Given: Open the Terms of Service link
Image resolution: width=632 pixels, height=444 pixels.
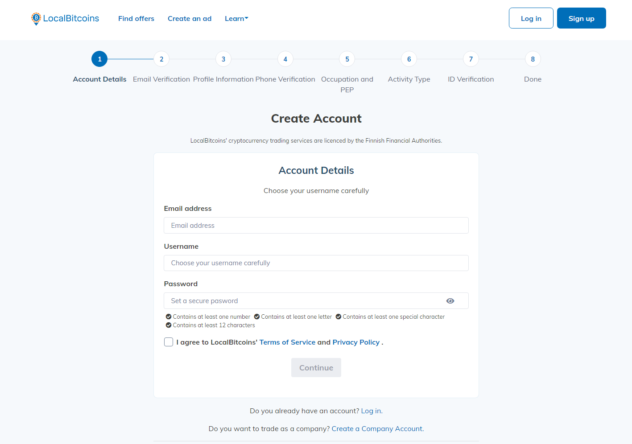Looking at the screenshot, I should pos(287,342).
